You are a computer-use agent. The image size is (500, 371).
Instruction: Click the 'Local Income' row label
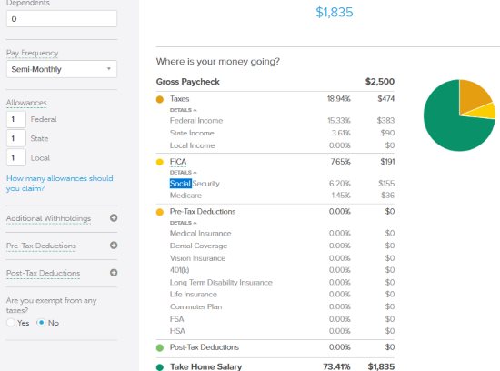[x=193, y=145]
